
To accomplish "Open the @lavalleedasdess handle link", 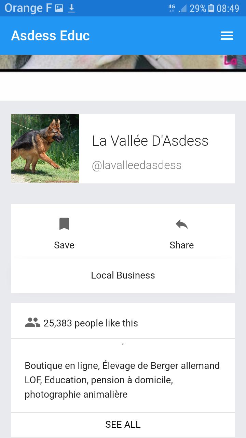I will click(137, 165).
